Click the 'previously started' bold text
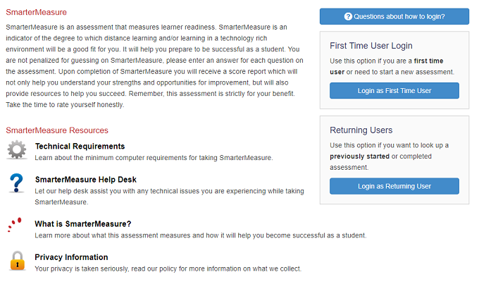 click(359, 156)
